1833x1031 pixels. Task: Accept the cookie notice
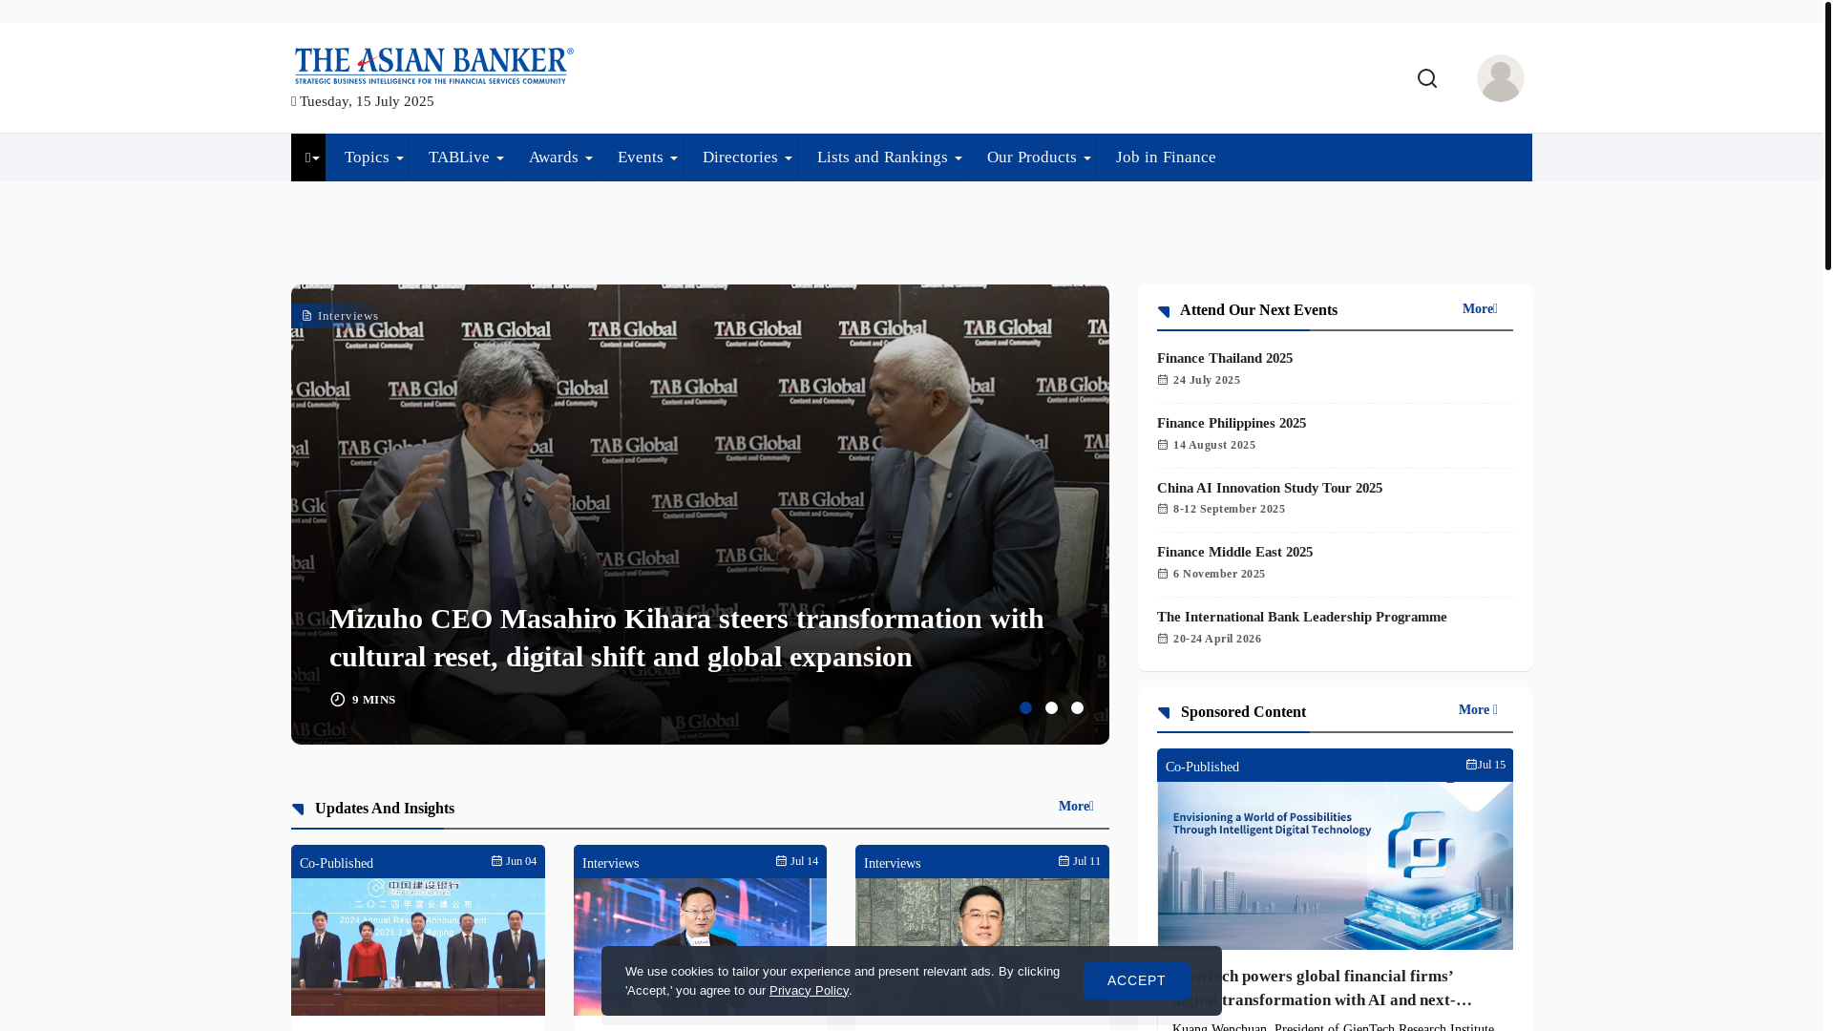pyautogui.click(x=1136, y=980)
